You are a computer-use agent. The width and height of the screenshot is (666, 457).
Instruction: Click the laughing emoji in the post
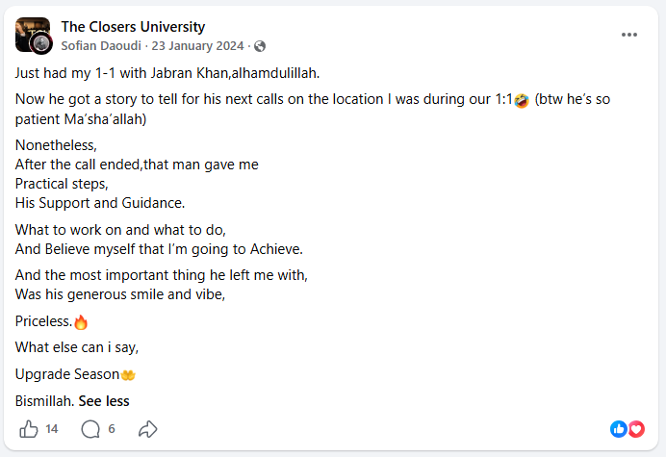coord(522,101)
